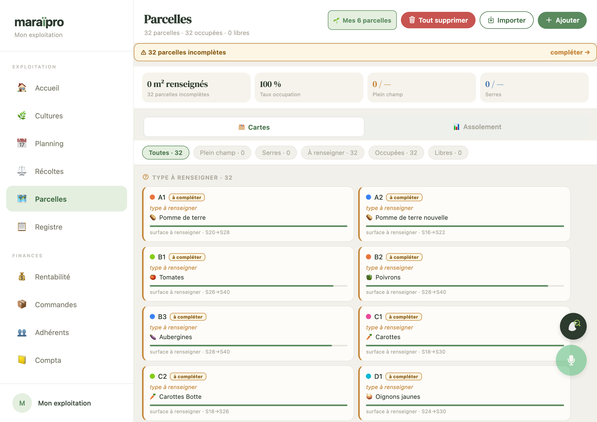Click the blue color dot of A2
597x422 pixels.
pyautogui.click(x=368, y=197)
